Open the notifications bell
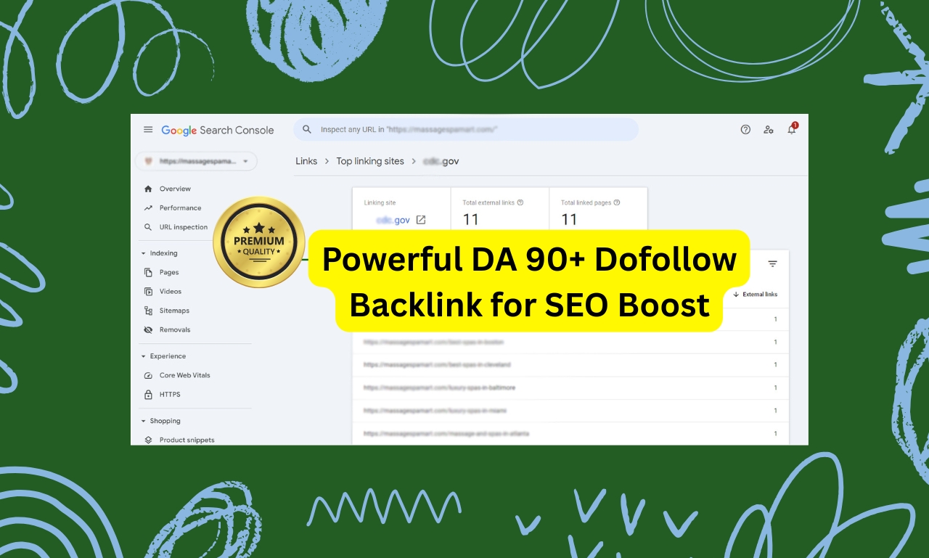The width and height of the screenshot is (929, 558). tap(791, 129)
